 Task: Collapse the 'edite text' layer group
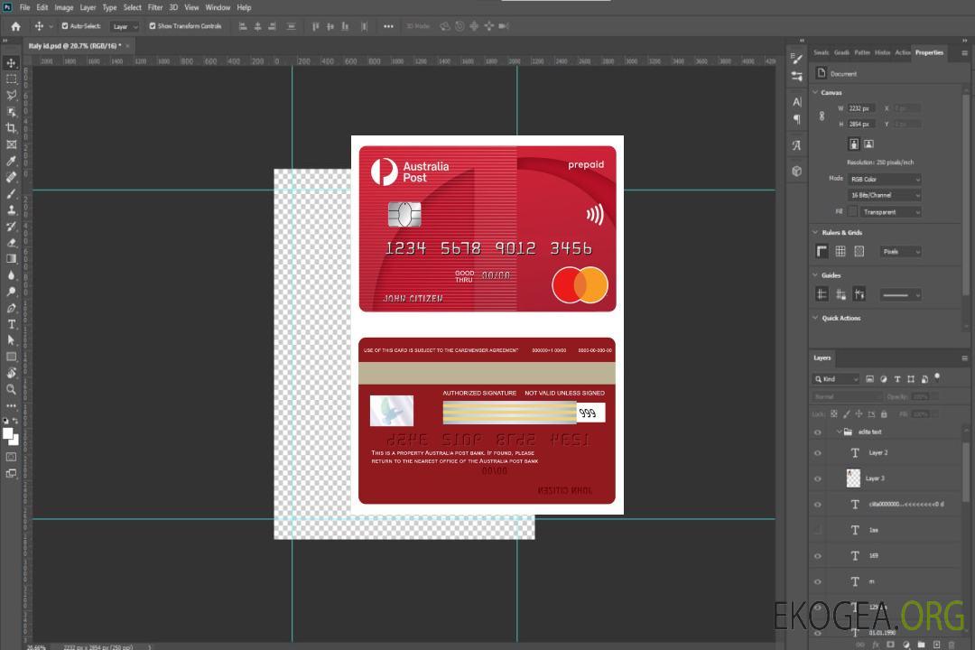(838, 432)
